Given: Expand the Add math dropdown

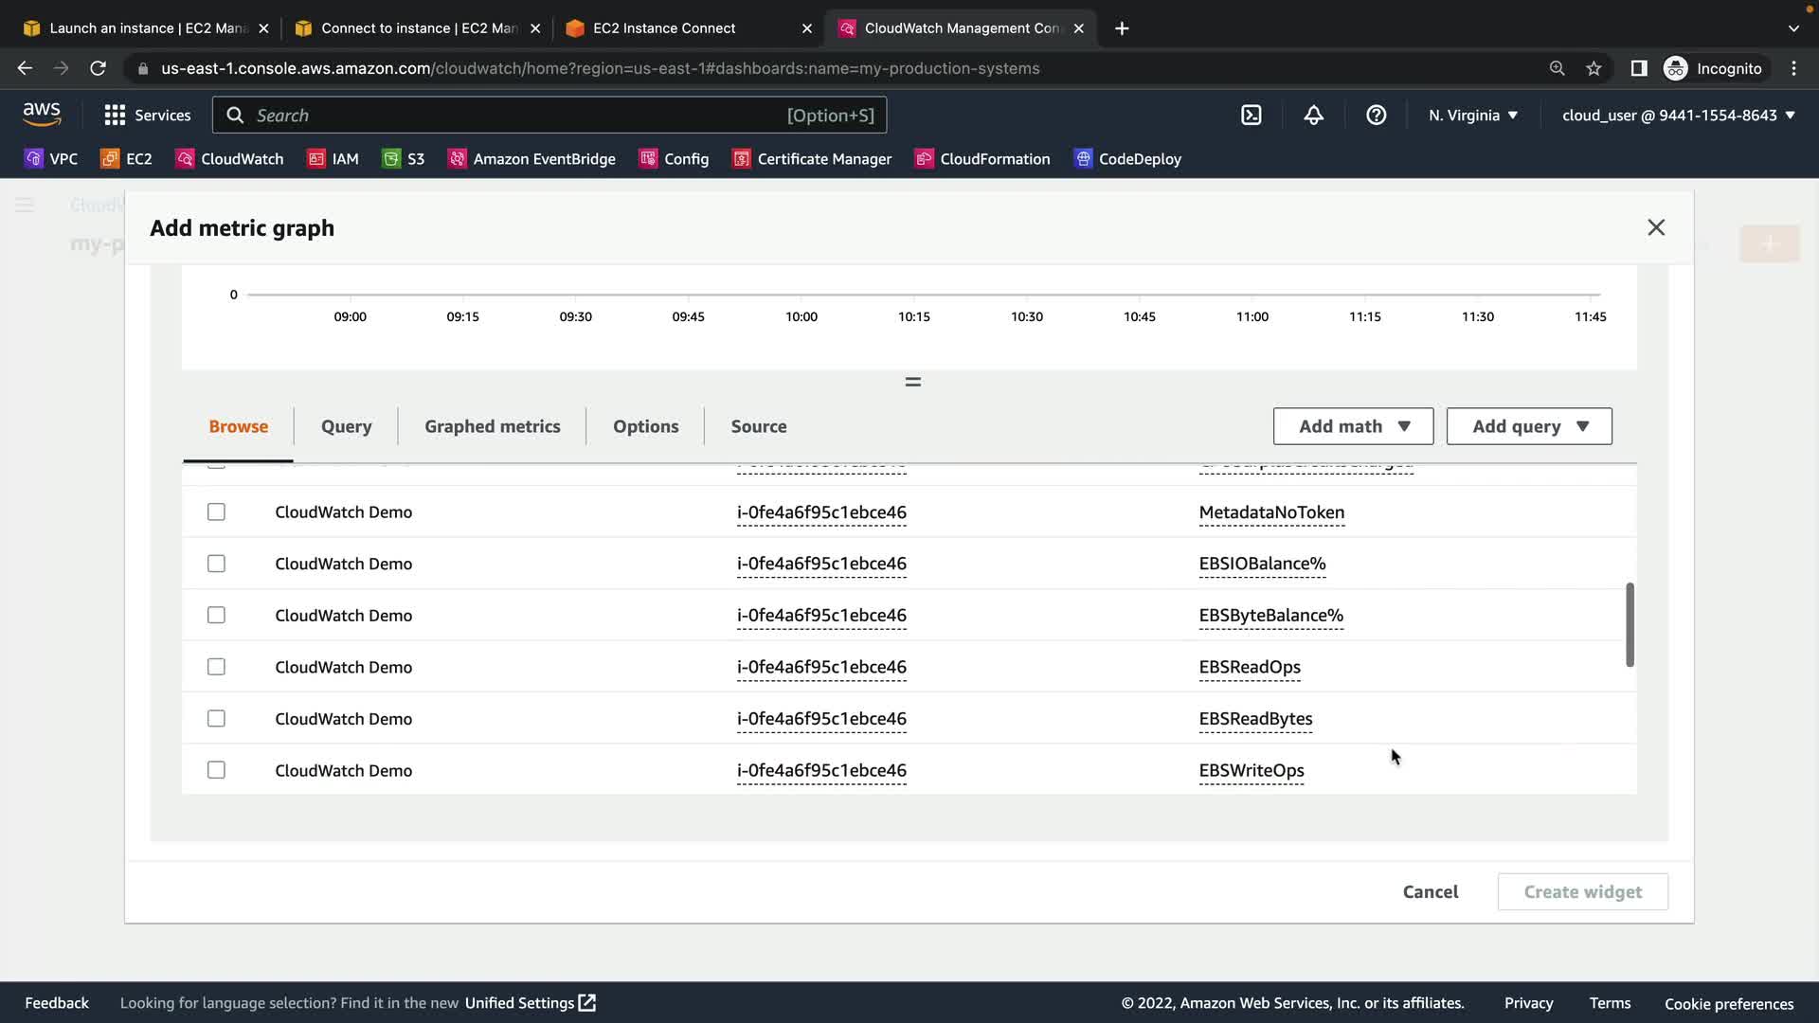Looking at the screenshot, I should pyautogui.click(x=1353, y=426).
